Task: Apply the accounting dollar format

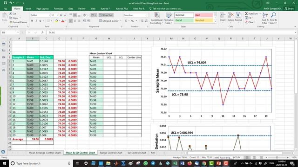Action: tap(126, 21)
